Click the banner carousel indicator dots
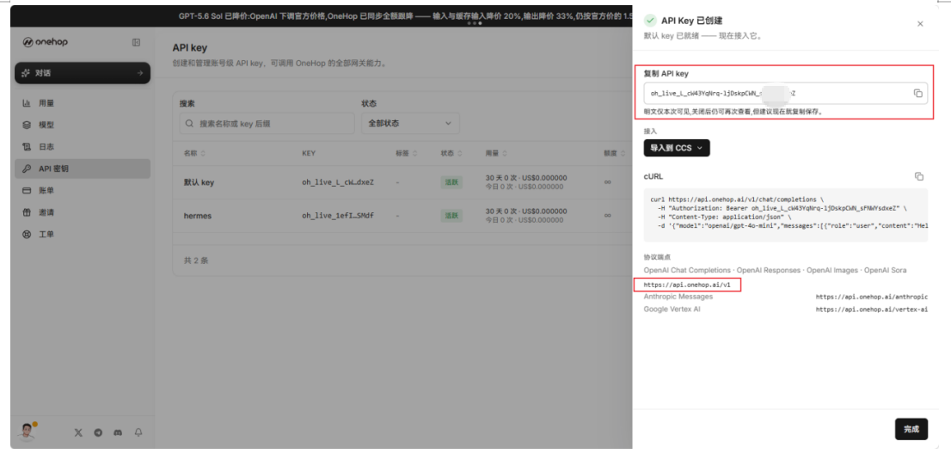This screenshot has height=466, width=951. (475, 23)
